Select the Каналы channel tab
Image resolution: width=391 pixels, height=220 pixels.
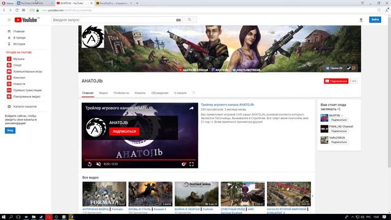140,93
